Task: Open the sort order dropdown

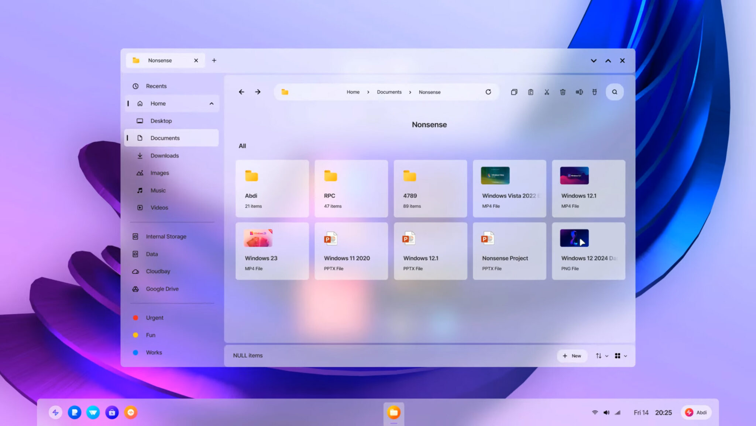Action: click(x=601, y=356)
